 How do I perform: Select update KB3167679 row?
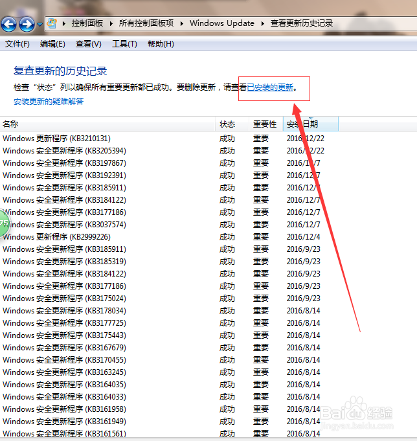tap(169, 348)
